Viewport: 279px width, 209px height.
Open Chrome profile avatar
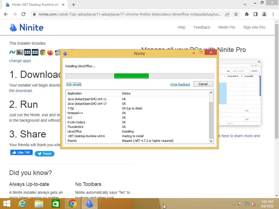264,14
